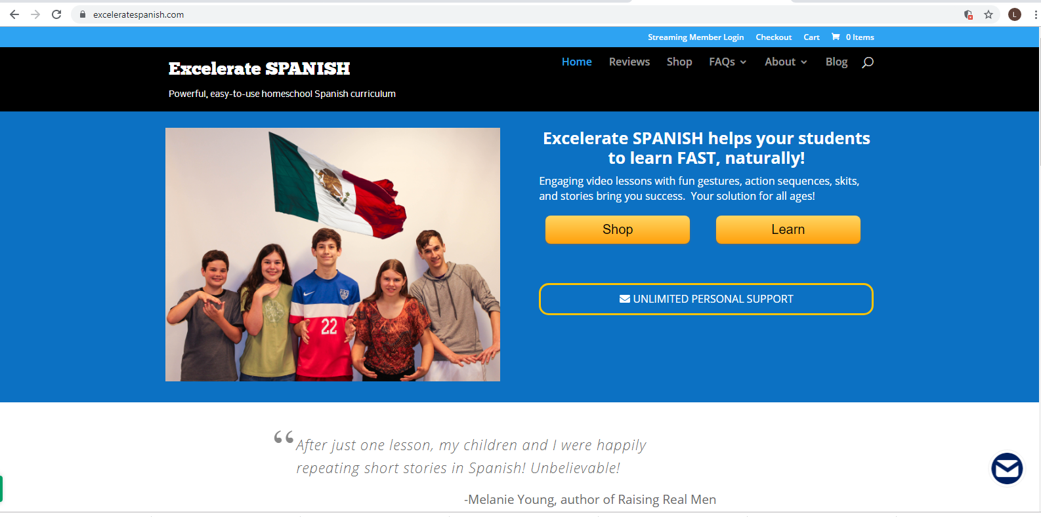Click the Unlimited Personal Support button
The height and width of the screenshot is (517, 1041).
coord(706,299)
